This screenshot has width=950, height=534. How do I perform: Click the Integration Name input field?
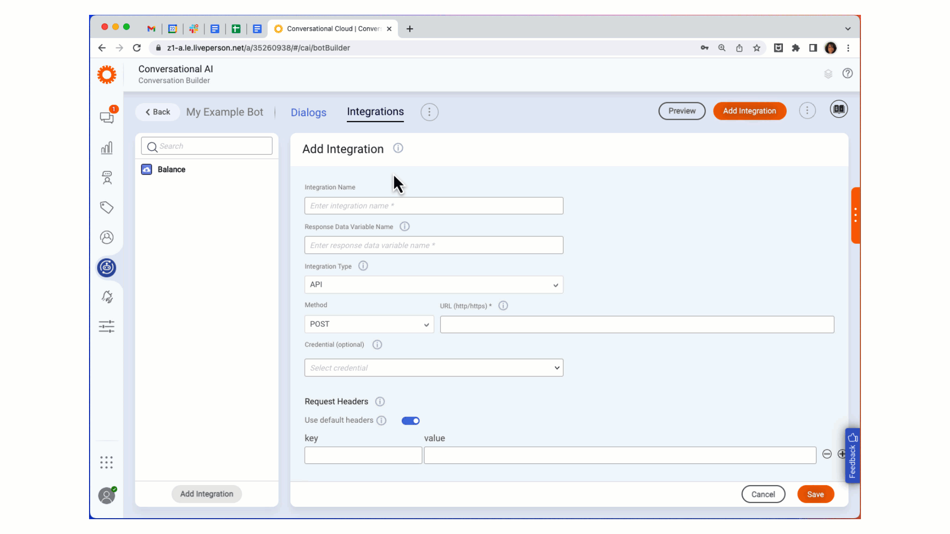point(434,206)
